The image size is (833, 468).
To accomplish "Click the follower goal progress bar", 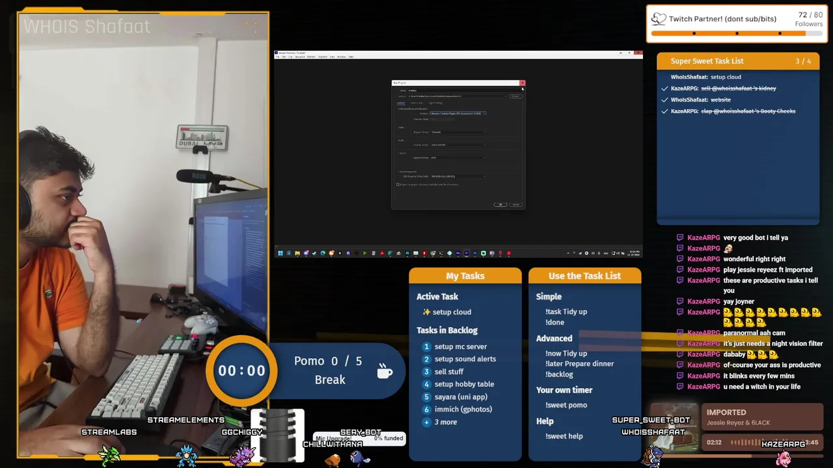I will pyautogui.click(x=737, y=33).
